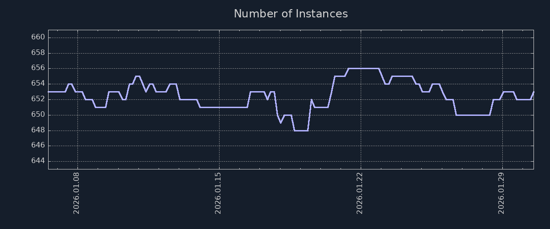This screenshot has height=229, width=550.
Task: Click the 652 y-axis tick label
Action: click(x=38, y=99)
